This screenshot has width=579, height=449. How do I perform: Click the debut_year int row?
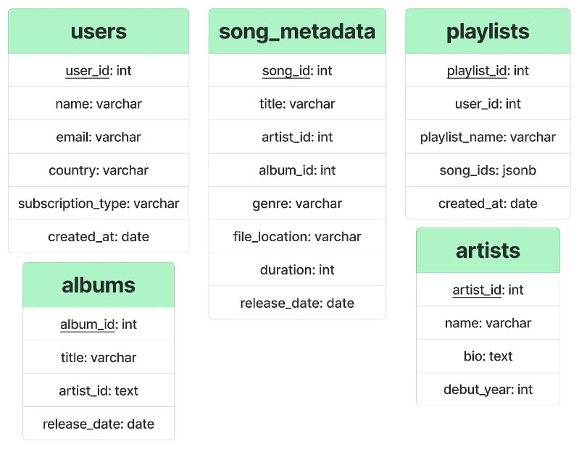[x=488, y=390]
